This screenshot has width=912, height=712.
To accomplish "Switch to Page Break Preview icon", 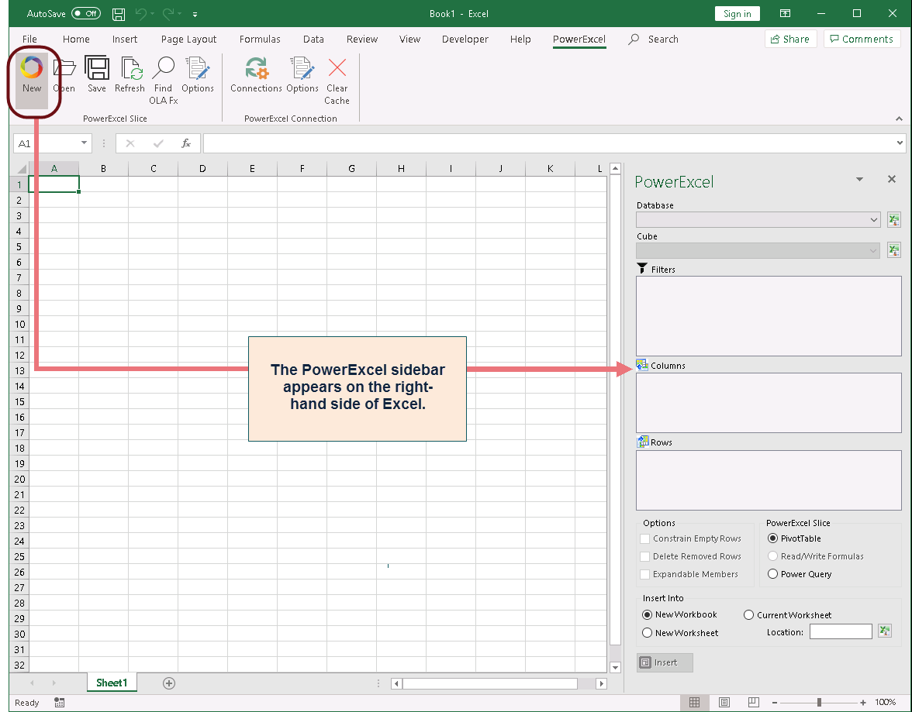I will [753, 702].
